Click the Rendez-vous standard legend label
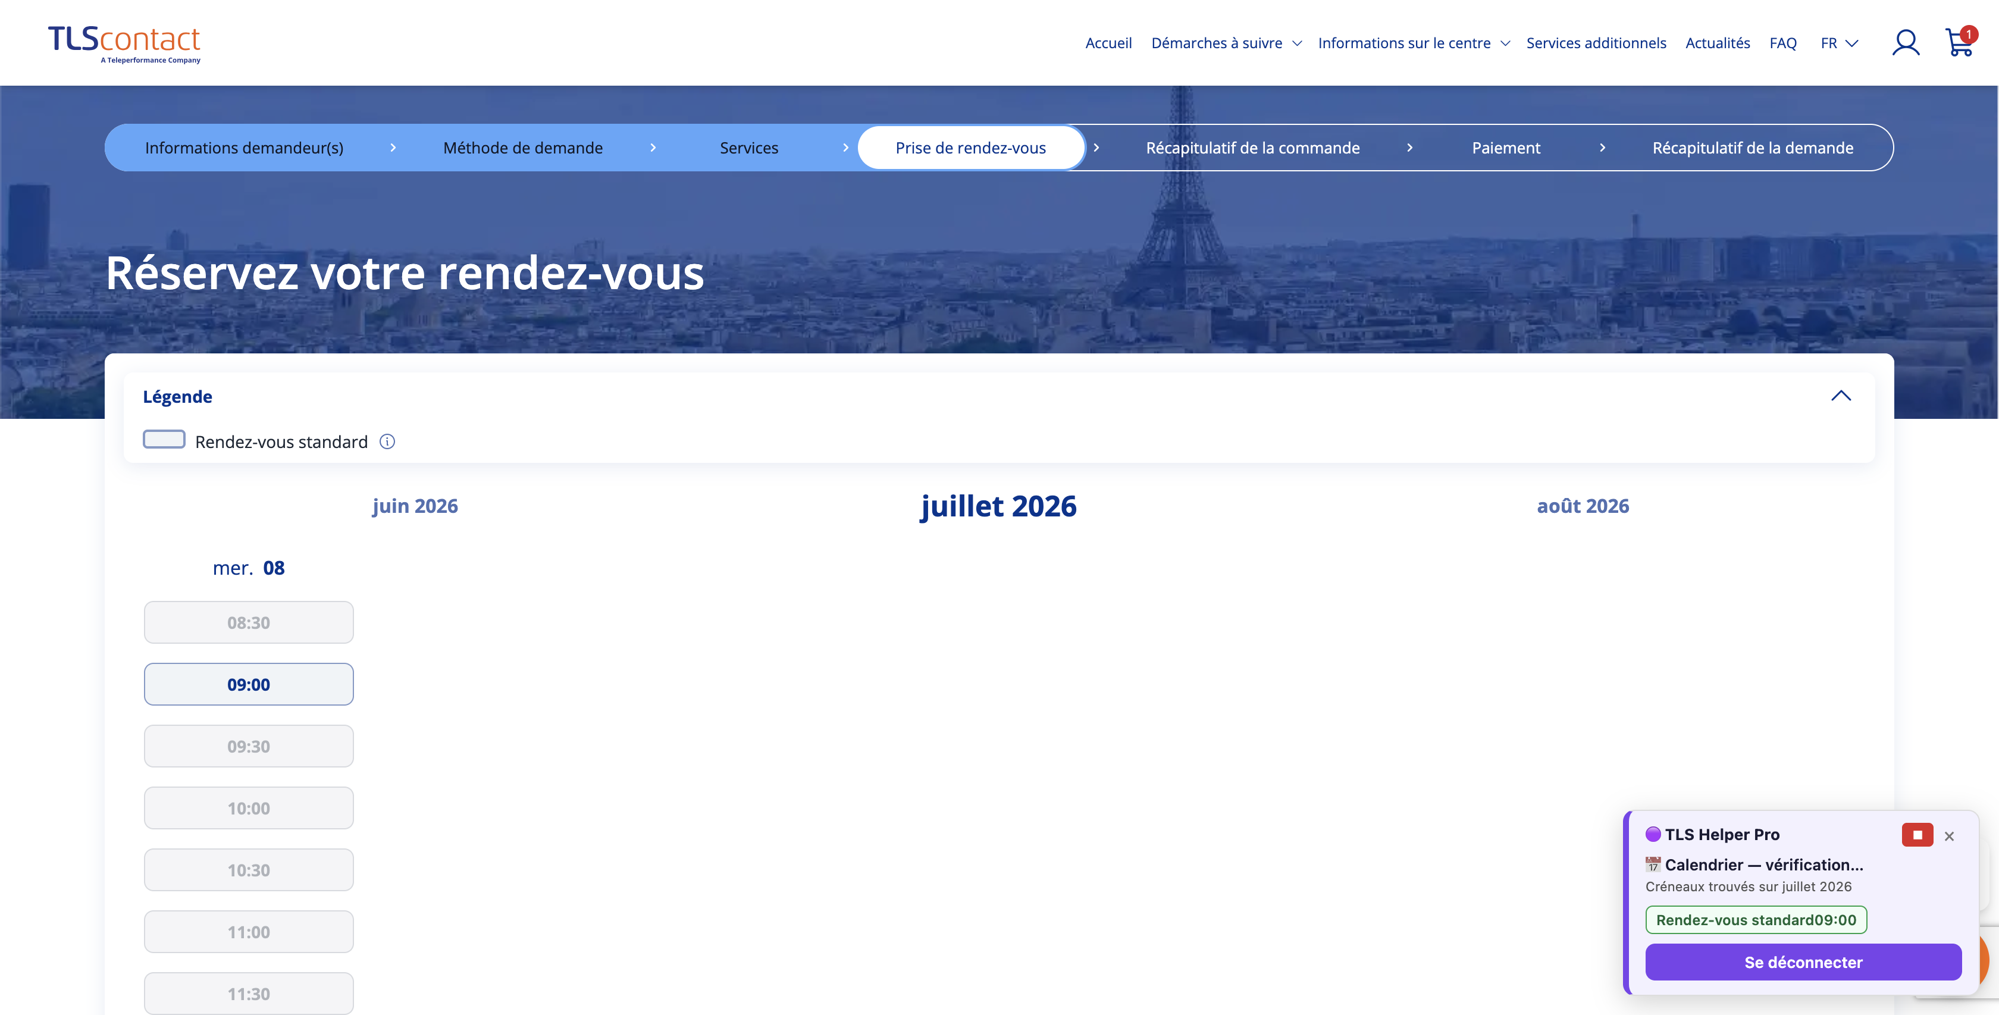 tap(281, 441)
